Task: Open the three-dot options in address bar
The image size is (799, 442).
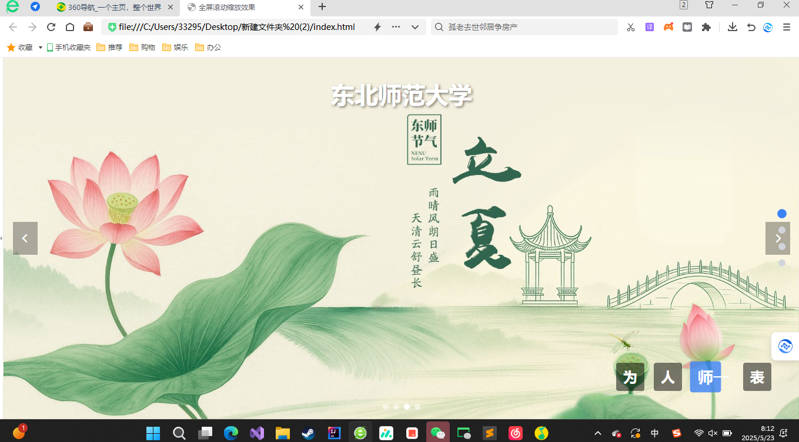Action: point(396,27)
